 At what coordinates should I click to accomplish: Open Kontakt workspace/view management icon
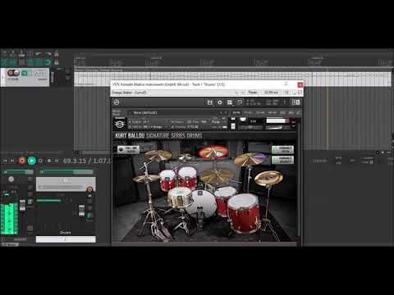230,102
